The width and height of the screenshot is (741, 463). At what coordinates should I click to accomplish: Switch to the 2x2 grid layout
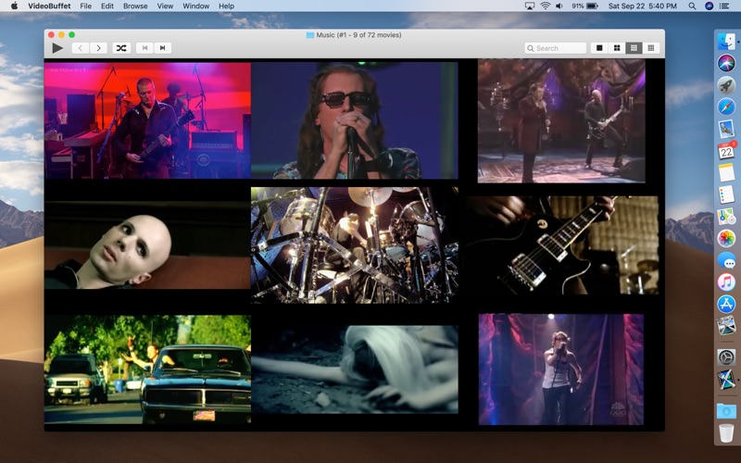pos(617,48)
